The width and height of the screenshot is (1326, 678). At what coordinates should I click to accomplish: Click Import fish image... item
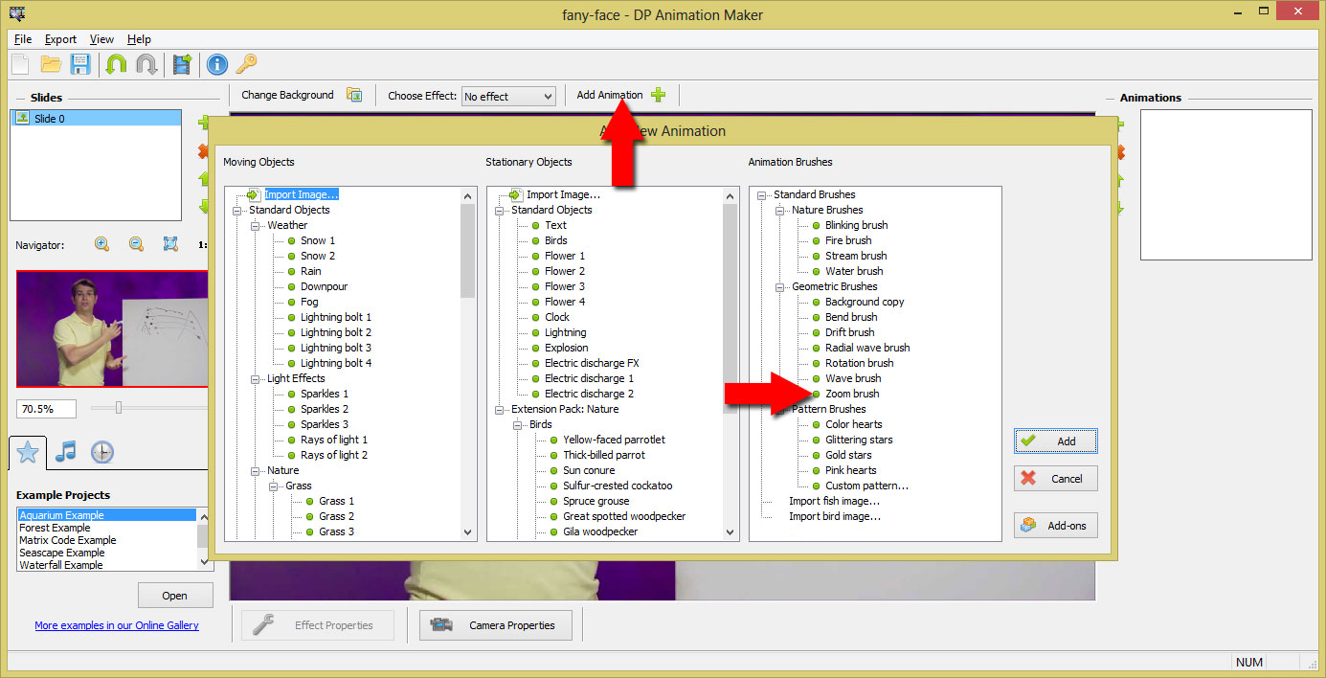pyautogui.click(x=834, y=501)
